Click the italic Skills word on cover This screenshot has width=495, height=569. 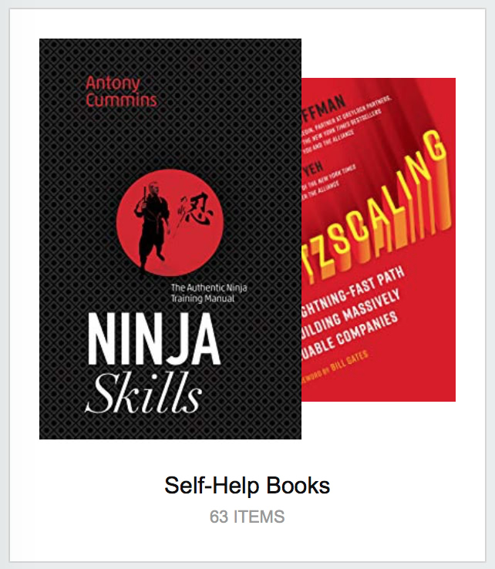pyautogui.click(x=143, y=393)
